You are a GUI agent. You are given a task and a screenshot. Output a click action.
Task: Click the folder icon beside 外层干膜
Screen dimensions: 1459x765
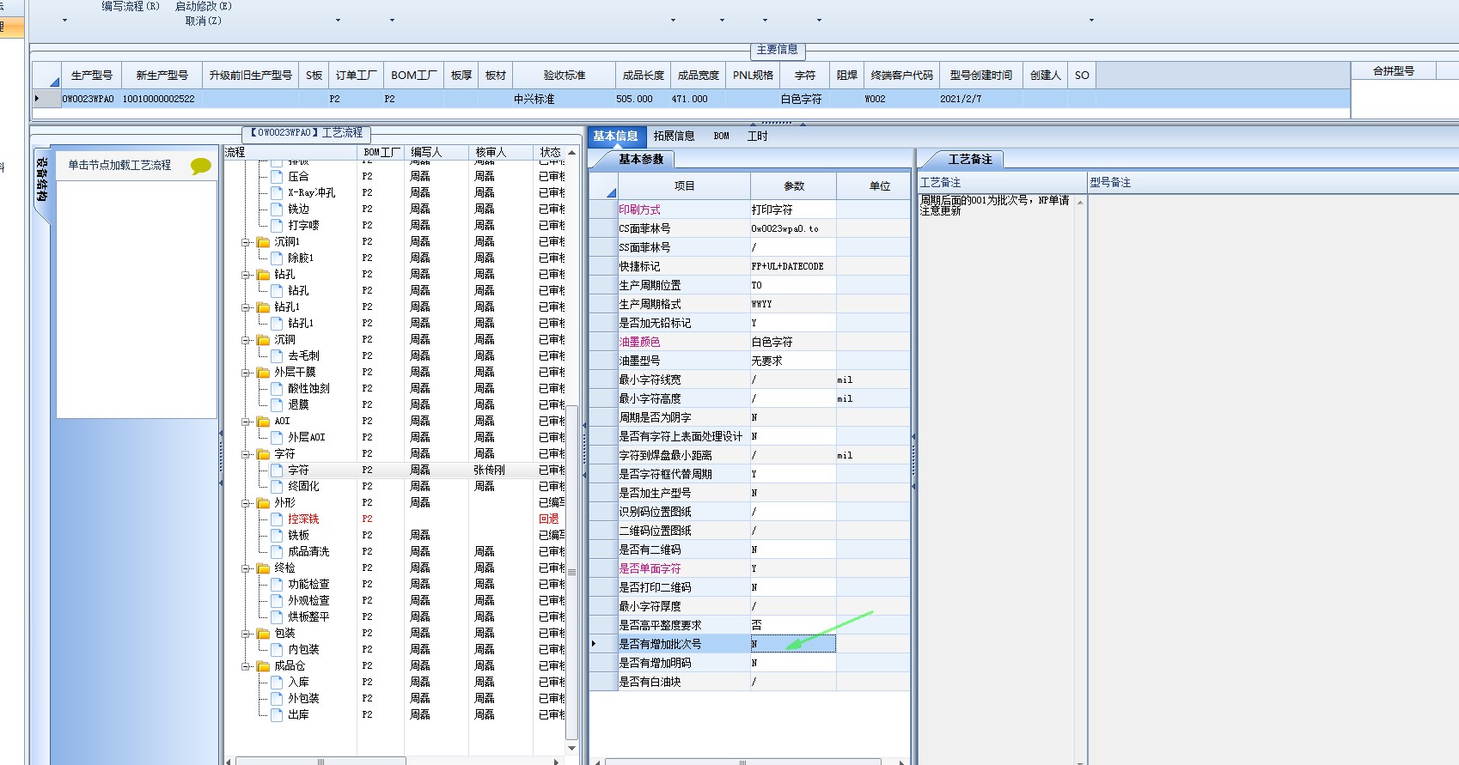[264, 373]
